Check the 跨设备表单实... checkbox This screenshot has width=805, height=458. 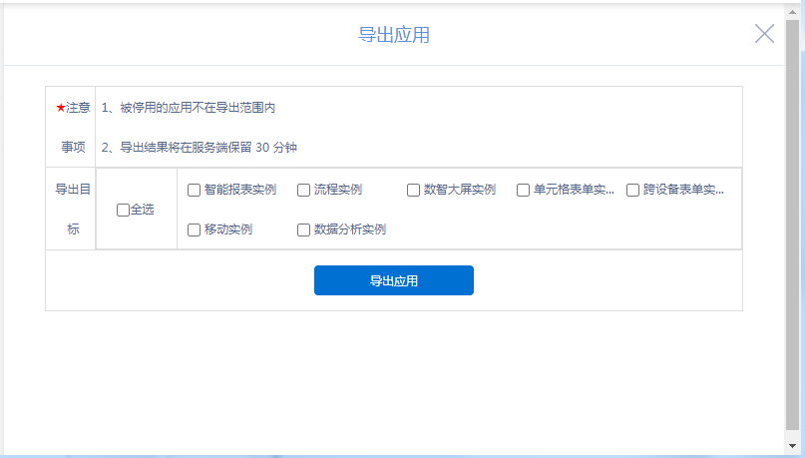click(x=633, y=190)
